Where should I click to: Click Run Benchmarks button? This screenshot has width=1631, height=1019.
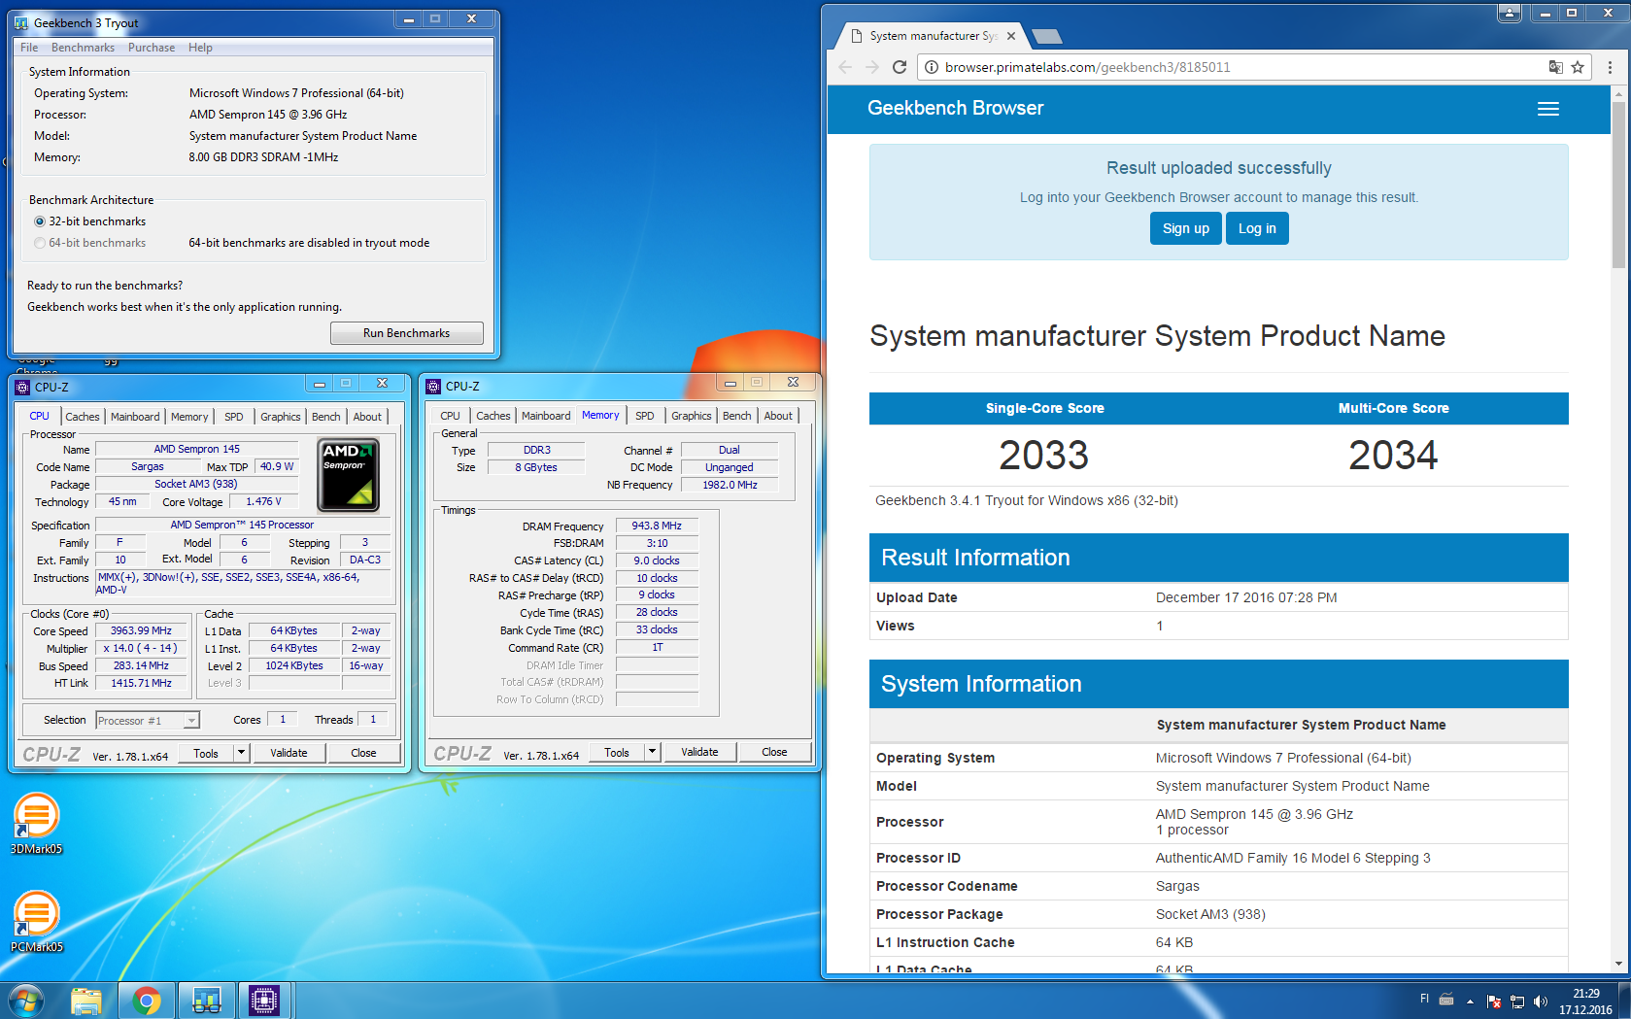click(x=406, y=333)
